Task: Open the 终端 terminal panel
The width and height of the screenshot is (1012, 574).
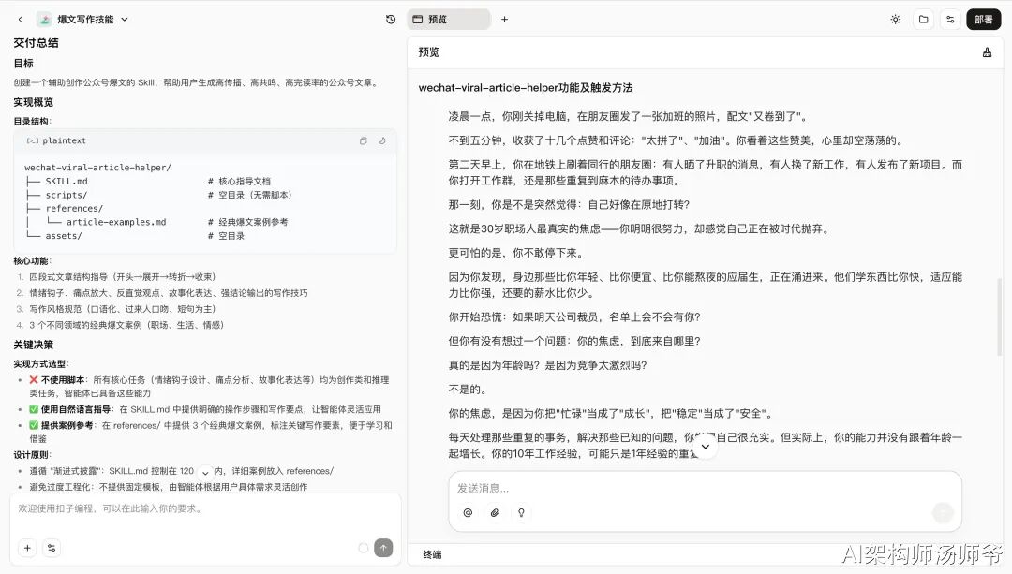Action: click(x=431, y=554)
